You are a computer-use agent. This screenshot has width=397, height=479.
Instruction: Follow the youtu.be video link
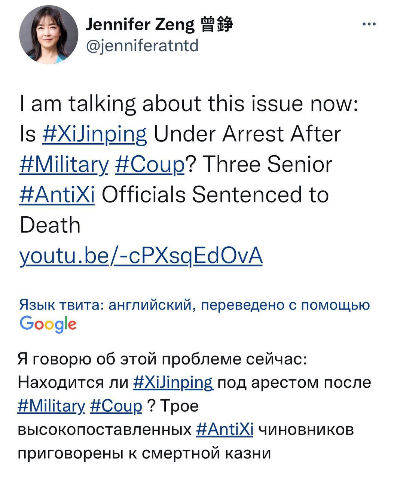tap(141, 256)
